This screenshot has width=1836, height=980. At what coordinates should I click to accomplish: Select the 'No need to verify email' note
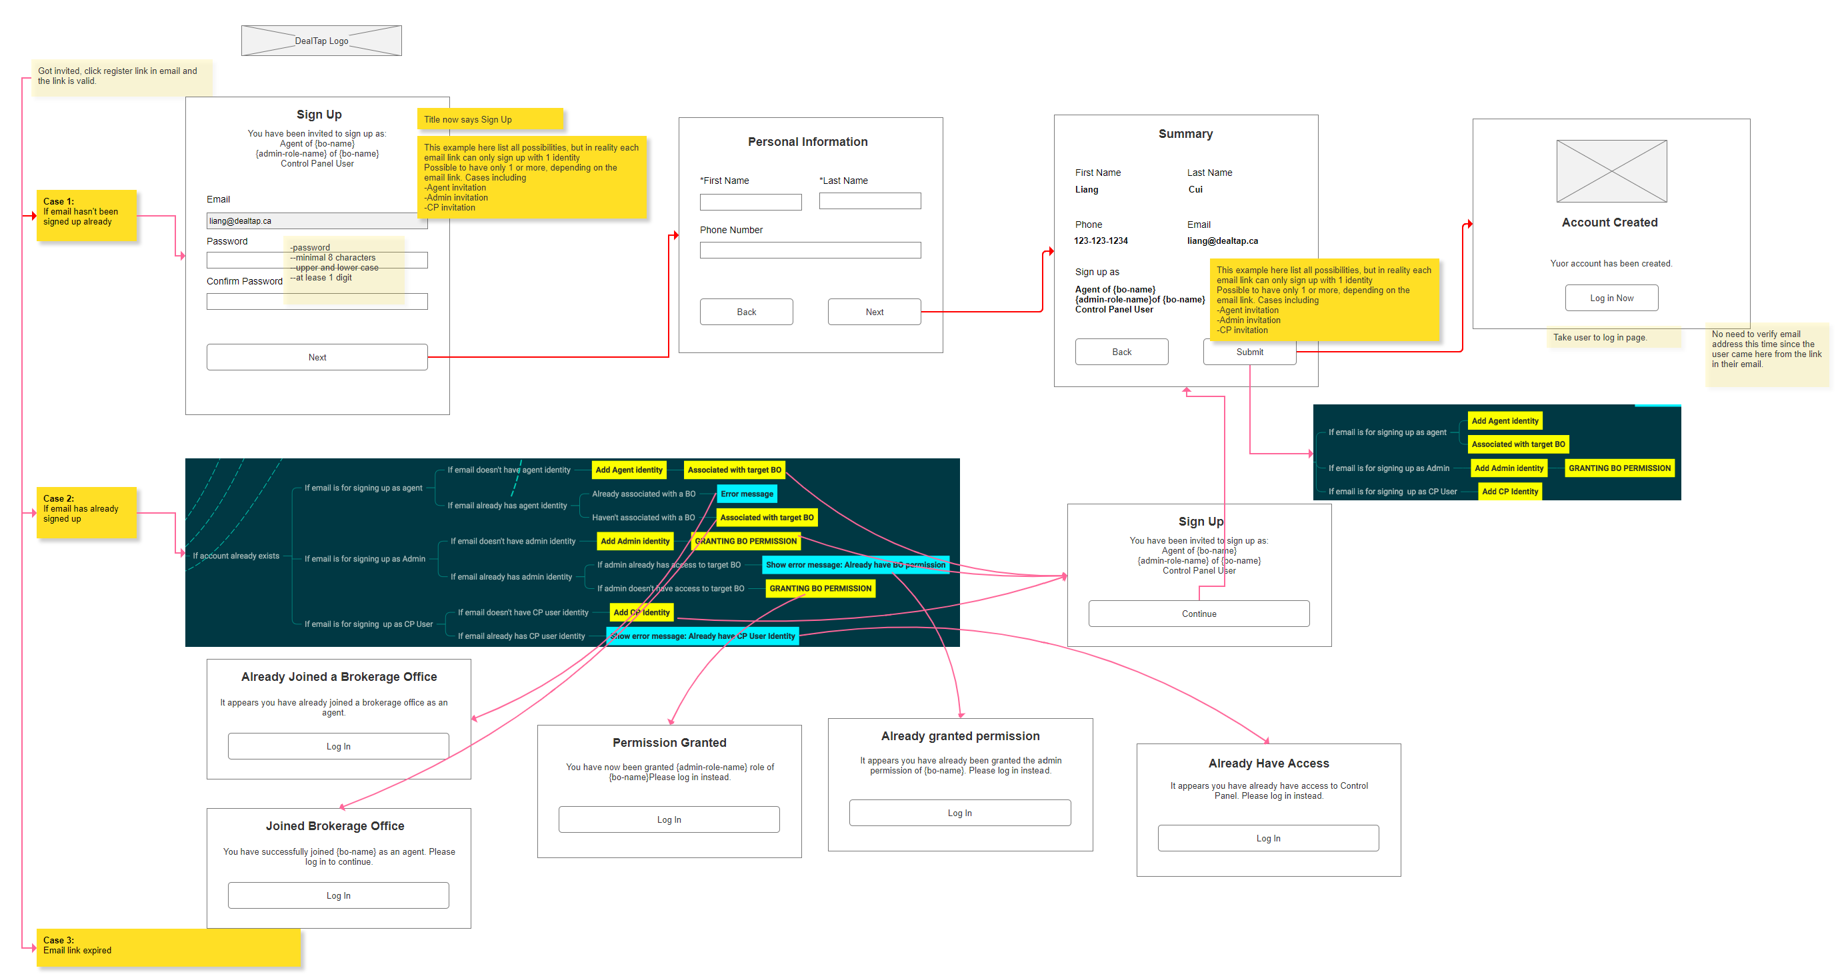pyautogui.click(x=1767, y=354)
